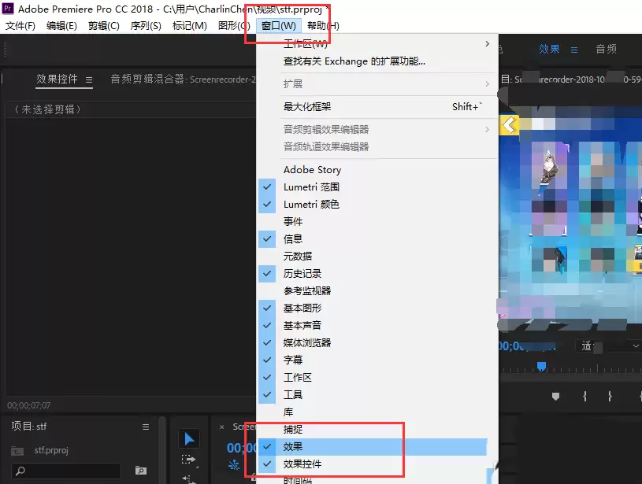The width and height of the screenshot is (642, 484).
Task: Click the blue playhead marker on the timeline ruler
Action: pos(541,365)
